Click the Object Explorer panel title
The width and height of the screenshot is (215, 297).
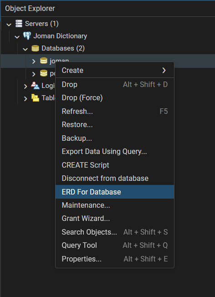point(30,9)
